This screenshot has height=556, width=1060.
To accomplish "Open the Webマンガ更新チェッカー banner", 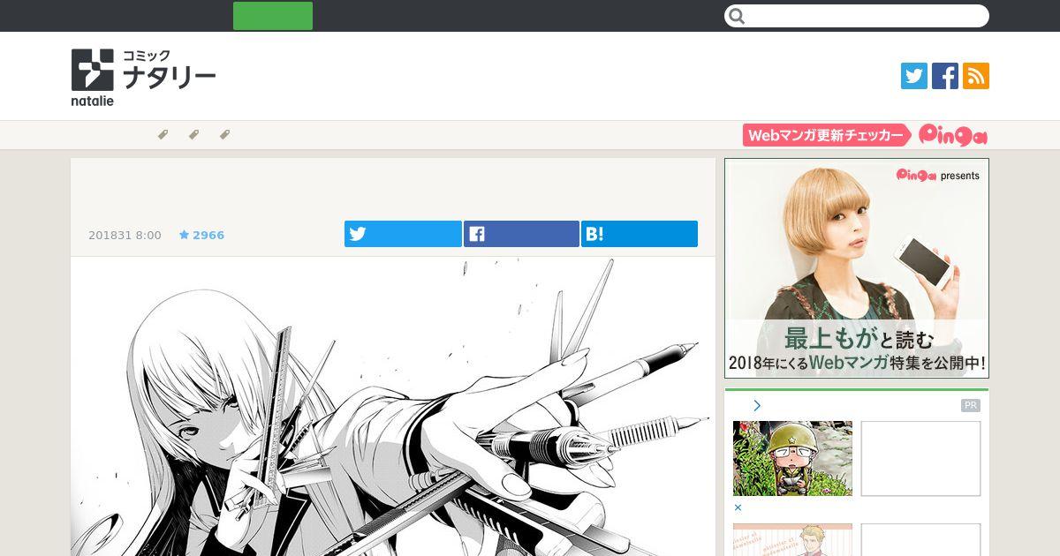I will point(827,135).
